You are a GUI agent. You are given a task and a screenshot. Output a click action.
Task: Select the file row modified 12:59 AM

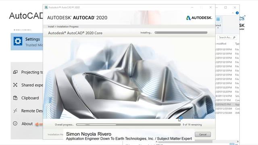[227, 109]
